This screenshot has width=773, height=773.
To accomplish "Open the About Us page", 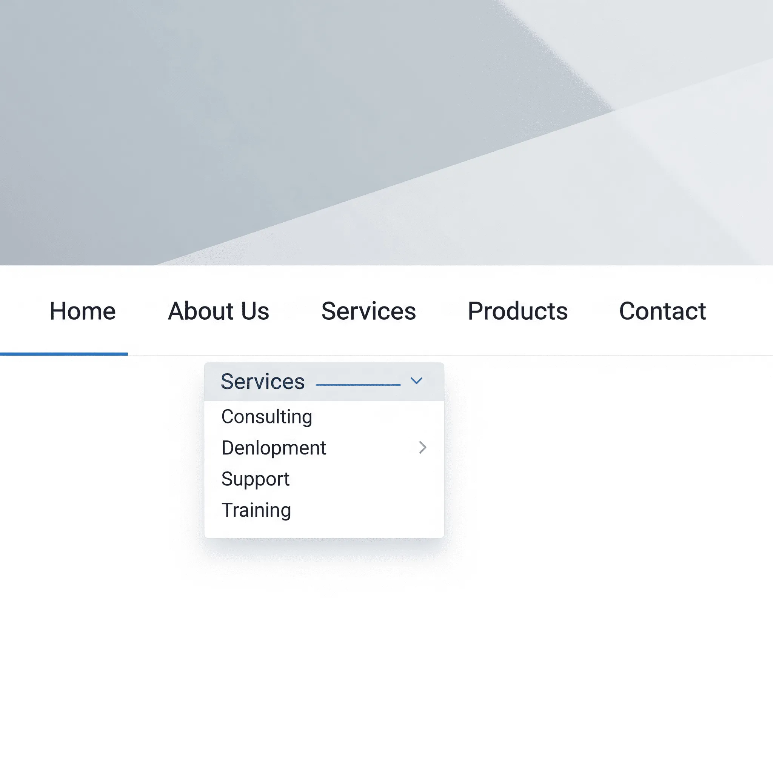I will (219, 311).
